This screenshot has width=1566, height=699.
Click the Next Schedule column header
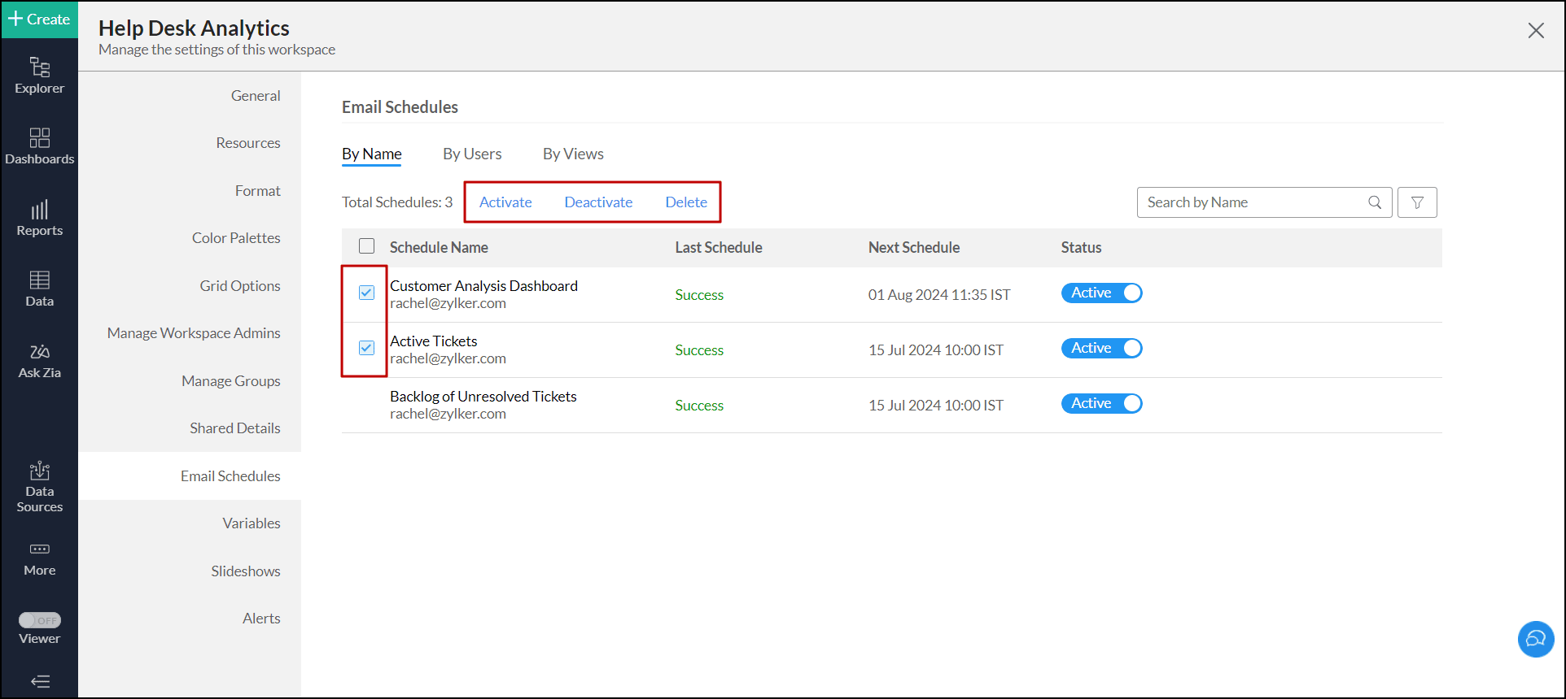pyautogui.click(x=914, y=248)
